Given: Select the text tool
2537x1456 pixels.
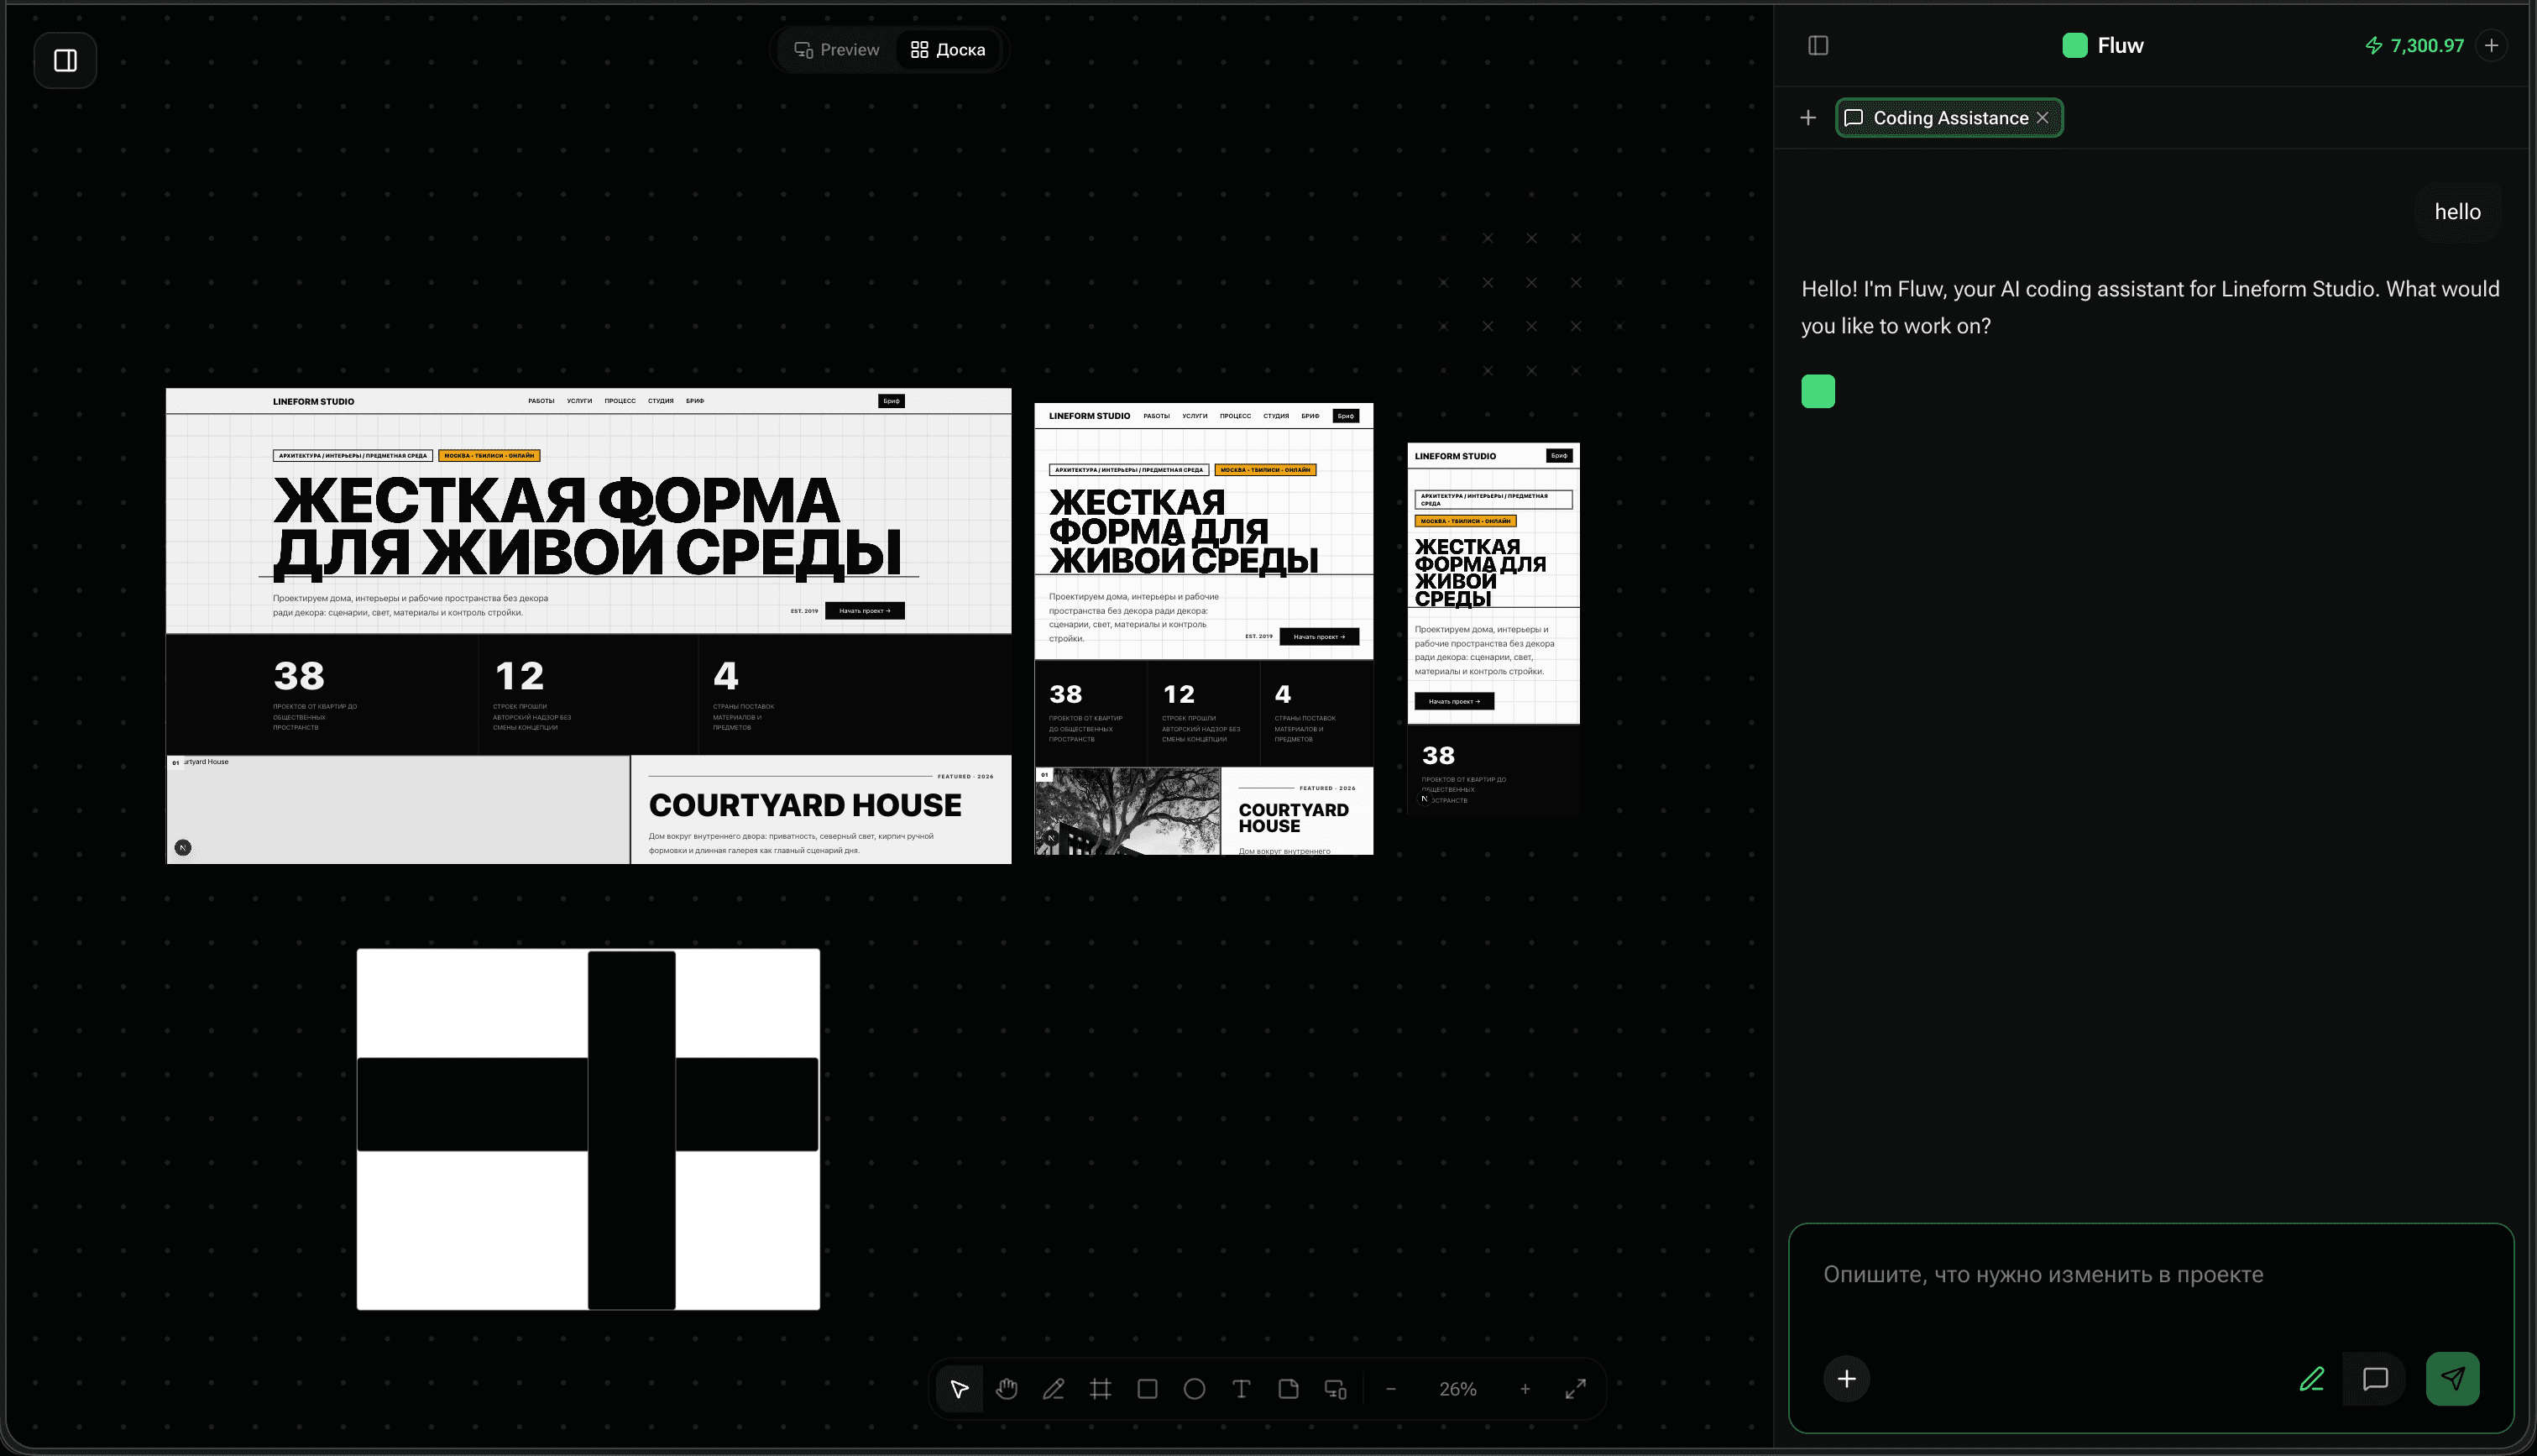Looking at the screenshot, I should click(1242, 1389).
